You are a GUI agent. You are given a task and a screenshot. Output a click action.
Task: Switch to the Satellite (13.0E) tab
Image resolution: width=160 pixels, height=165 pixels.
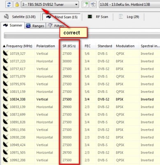click(20, 17)
